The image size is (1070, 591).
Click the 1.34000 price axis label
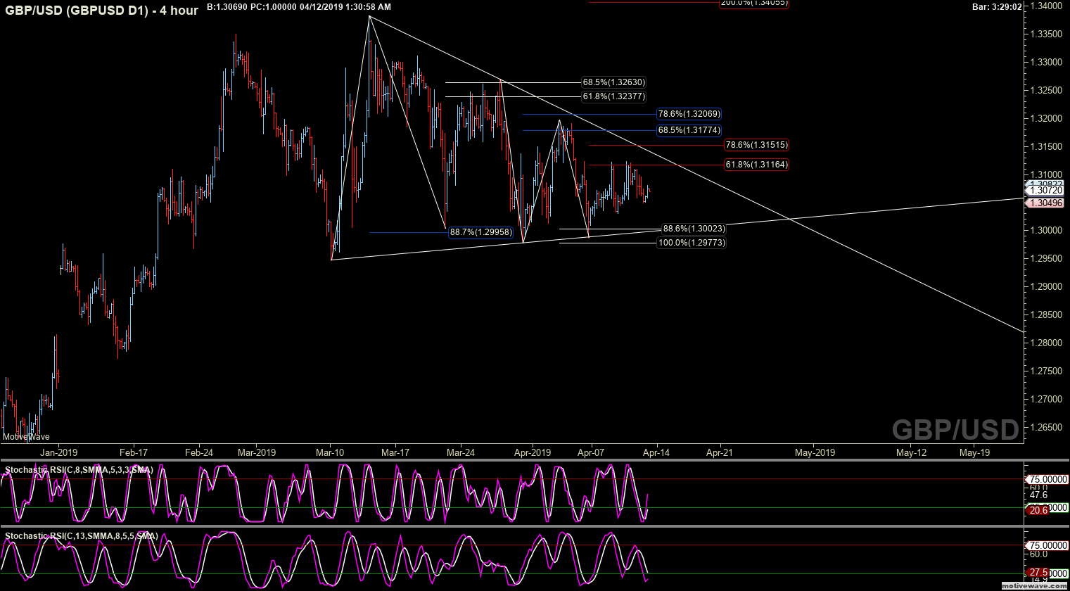1045,6
